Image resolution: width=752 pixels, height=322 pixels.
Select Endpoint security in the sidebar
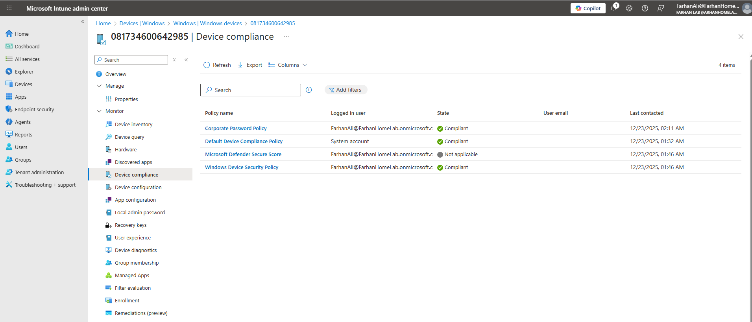[x=34, y=109]
